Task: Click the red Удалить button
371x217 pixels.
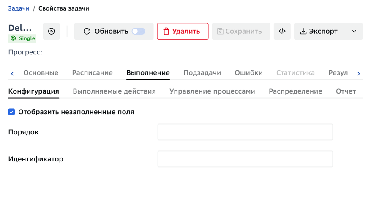Action: pos(183,31)
